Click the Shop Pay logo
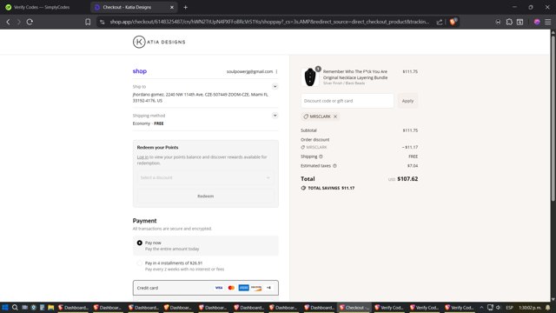The height and width of the screenshot is (313, 556). (x=140, y=71)
